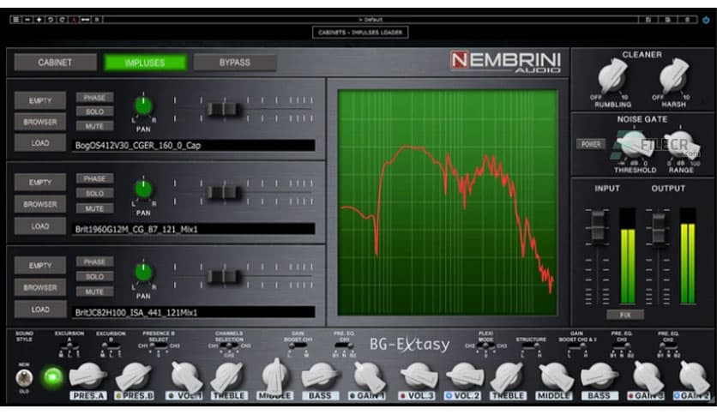Image resolution: width=717 pixels, height=415 pixels.
Task: Toggle SOLO on the Brit1960G12M slot
Action: [x=94, y=193]
